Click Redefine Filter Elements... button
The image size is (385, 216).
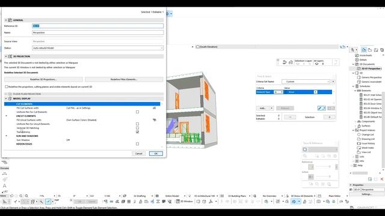tap(124, 79)
